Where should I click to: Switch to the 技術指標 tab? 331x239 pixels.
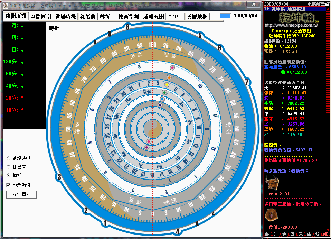pyautogui.click(x=129, y=17)
